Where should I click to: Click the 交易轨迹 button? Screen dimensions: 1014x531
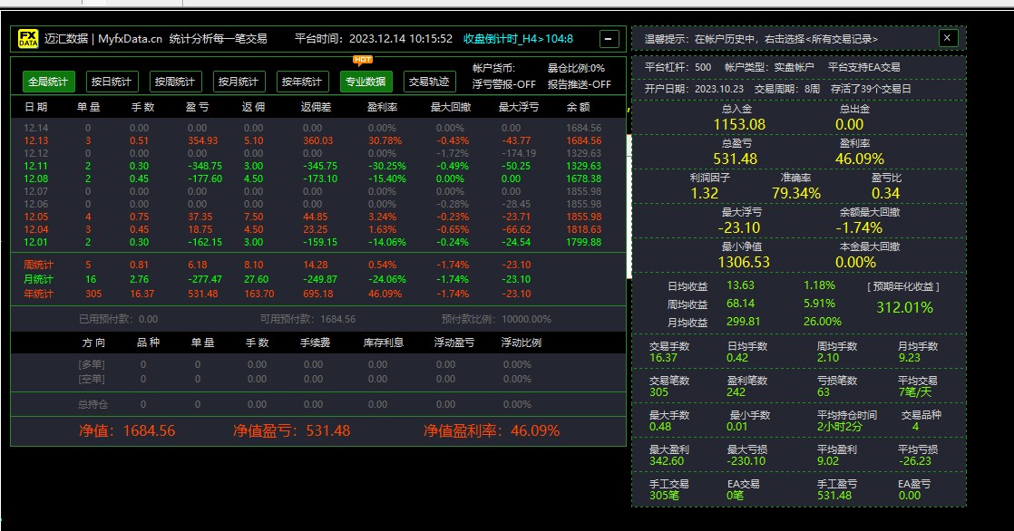(429, 82)
